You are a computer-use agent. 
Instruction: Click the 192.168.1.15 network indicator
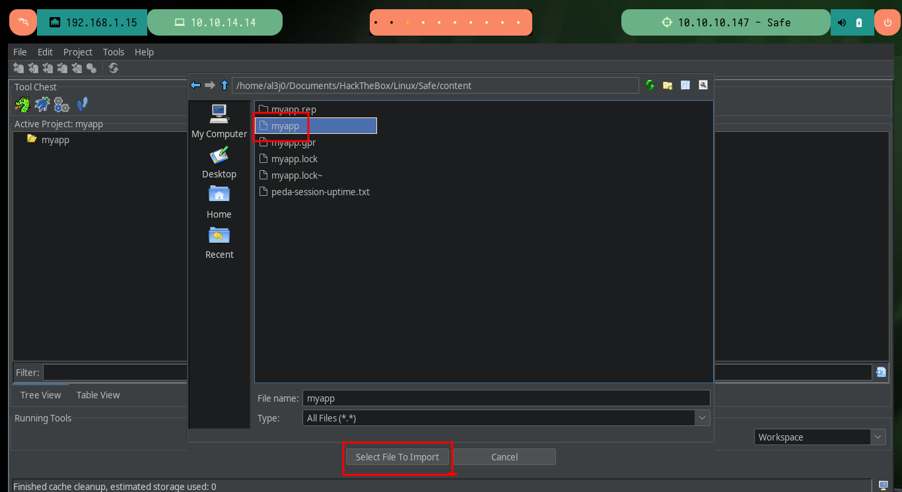click(x=92, y=22)
